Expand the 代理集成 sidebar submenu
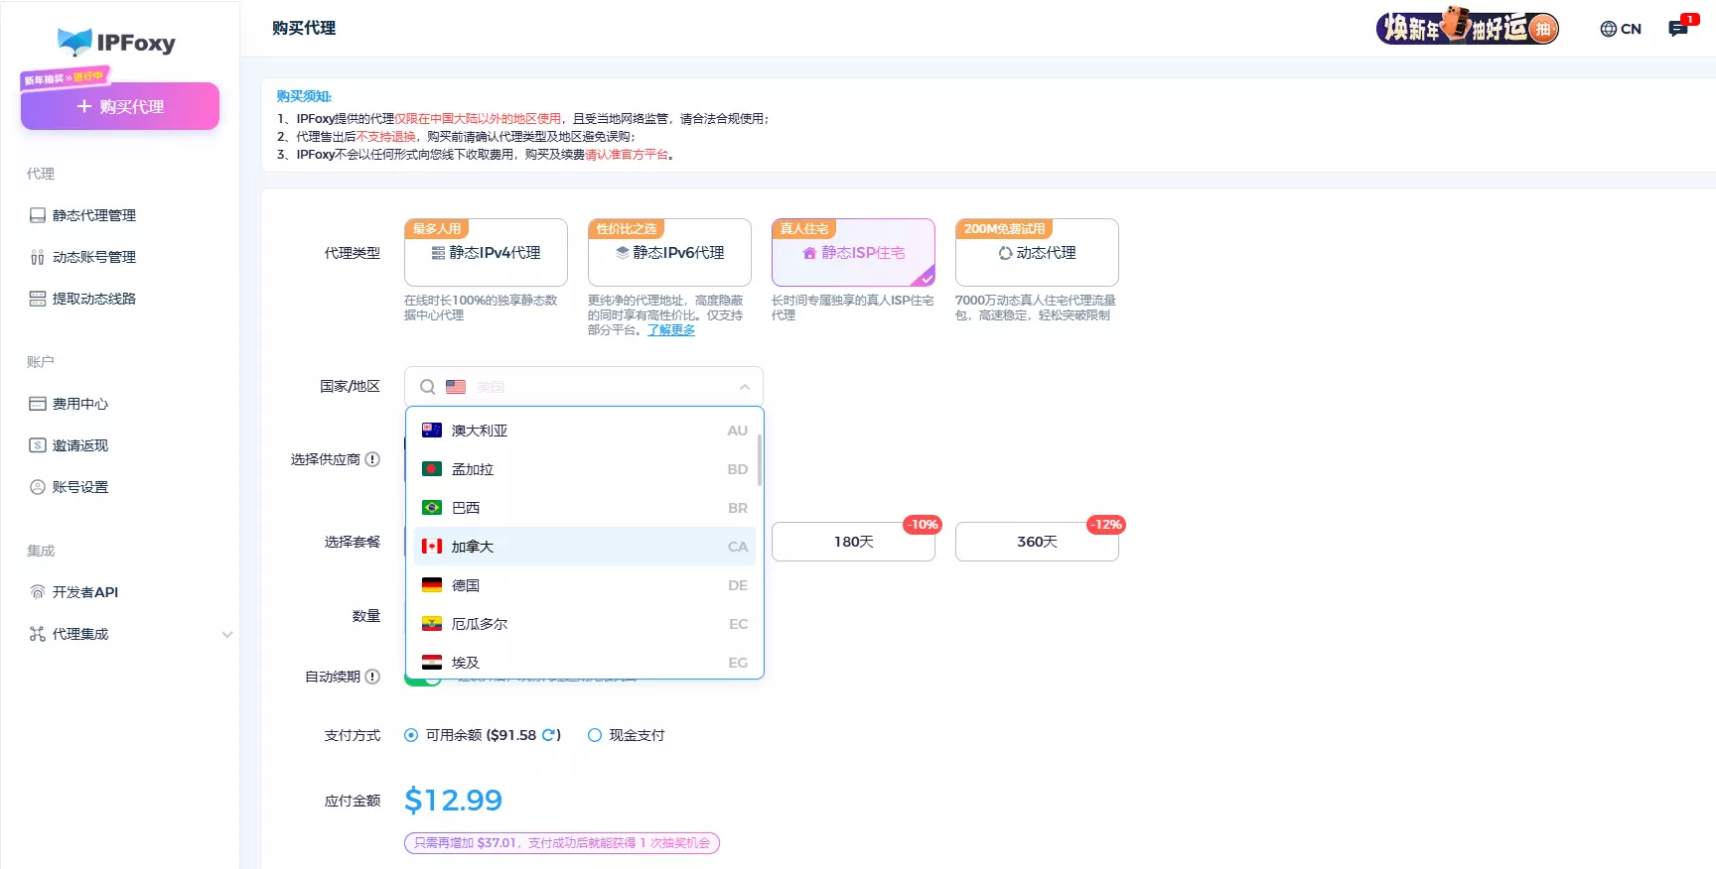The height and width of the screenshot is (869, 1716). pos(227,634)
